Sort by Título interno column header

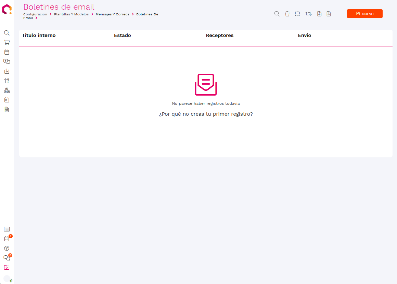click(39, 35)
